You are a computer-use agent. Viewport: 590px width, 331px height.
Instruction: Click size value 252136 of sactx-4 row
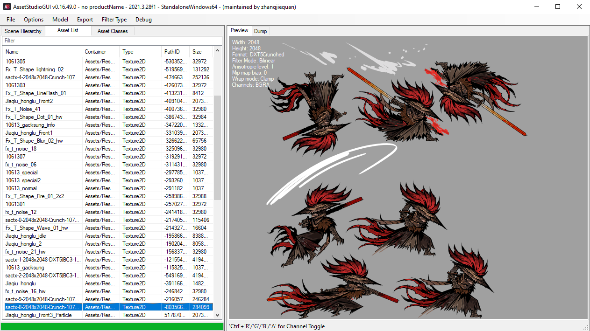(201, 77)
